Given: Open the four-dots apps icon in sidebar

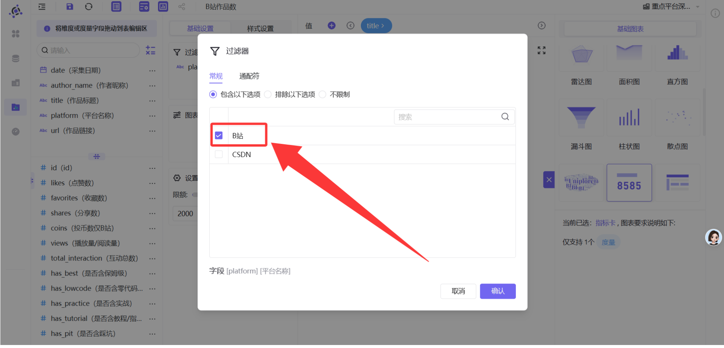Looking at the screenshot, I should tap(15, 34).
